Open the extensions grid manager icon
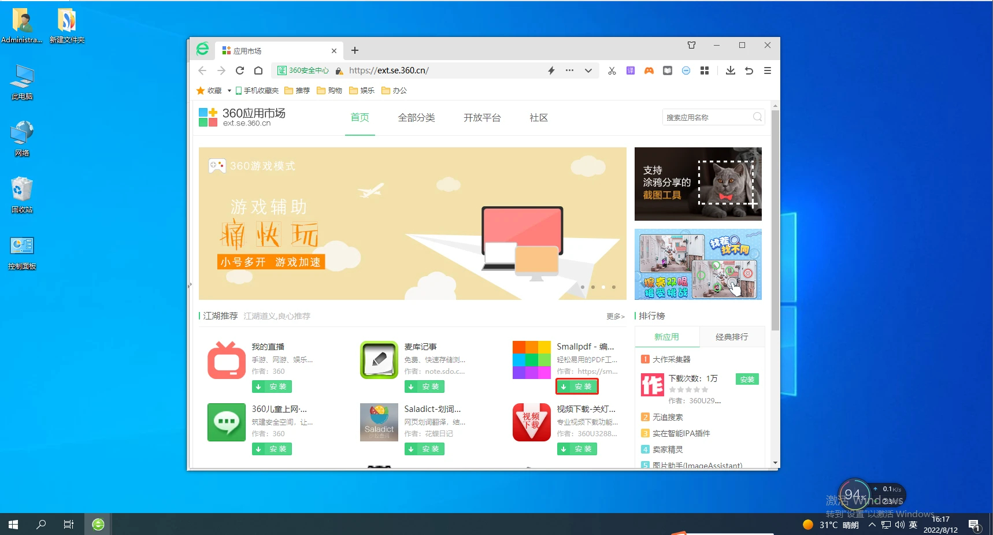993x535 pixels. click(x=705, y=70)
